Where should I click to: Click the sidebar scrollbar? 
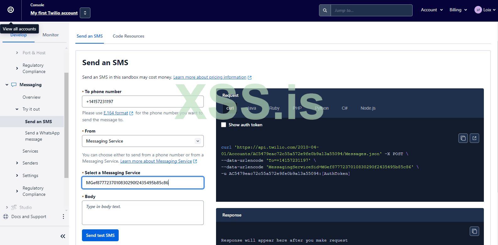pyautogui.click(x=66, y=125)
